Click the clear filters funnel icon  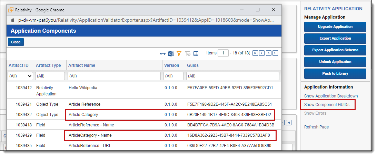point(188,53)
